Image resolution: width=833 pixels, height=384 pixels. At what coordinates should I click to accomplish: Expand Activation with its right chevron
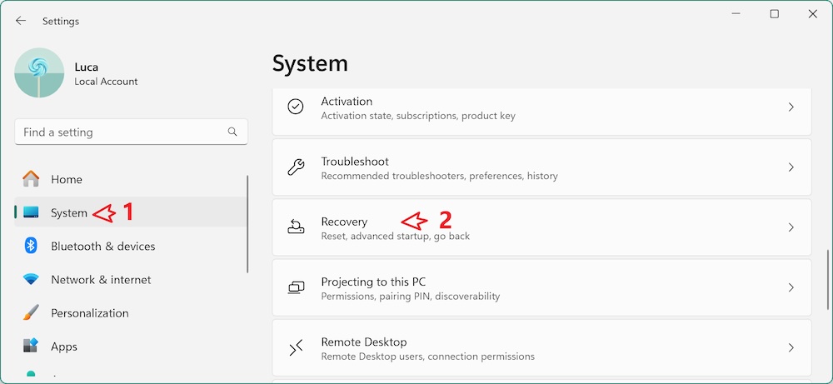[x=791, y=107]
